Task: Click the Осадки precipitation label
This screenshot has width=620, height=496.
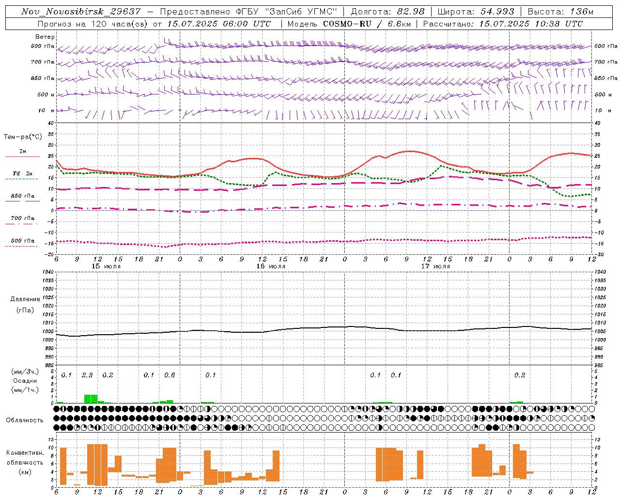Action: pyautogui.click(x=25, y=381)
